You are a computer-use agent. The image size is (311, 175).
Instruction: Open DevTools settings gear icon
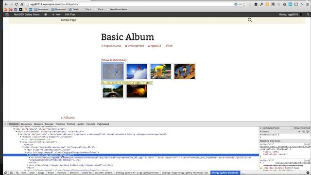(308, 173)
